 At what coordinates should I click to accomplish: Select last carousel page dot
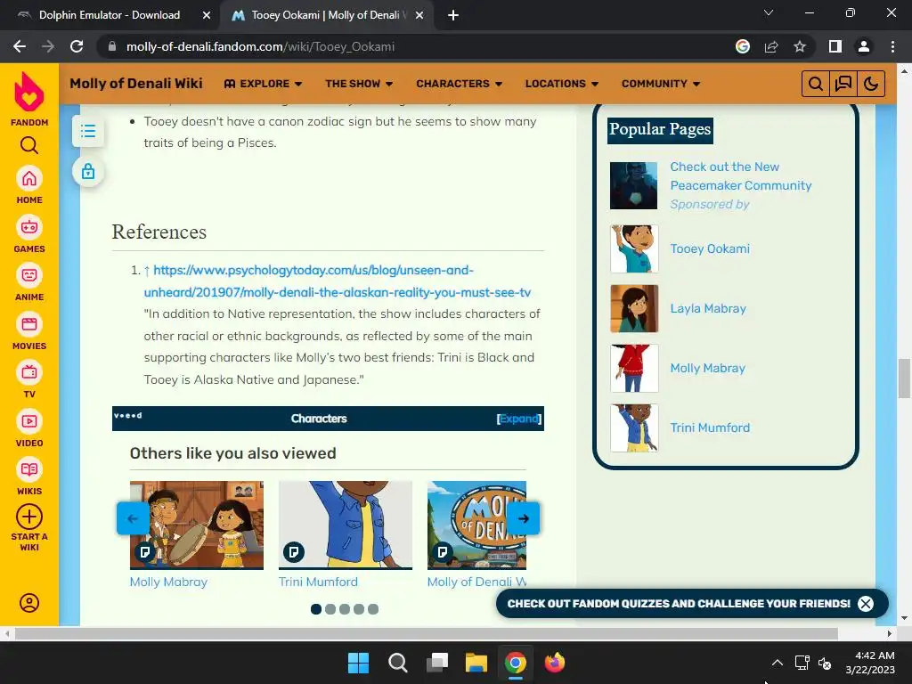373,609
